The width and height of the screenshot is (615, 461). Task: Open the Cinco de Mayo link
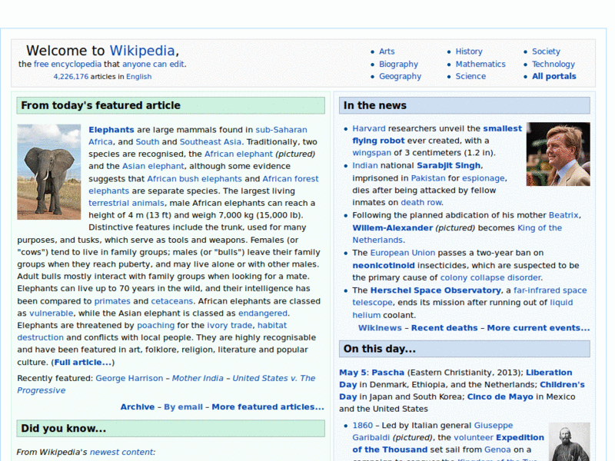point(500,396)
